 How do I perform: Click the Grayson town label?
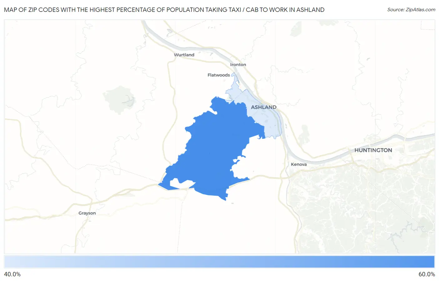87,213
